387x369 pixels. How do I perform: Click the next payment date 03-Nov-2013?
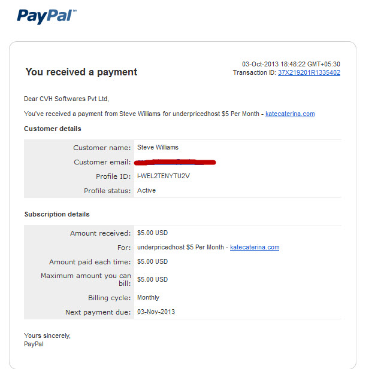point(156,312)
